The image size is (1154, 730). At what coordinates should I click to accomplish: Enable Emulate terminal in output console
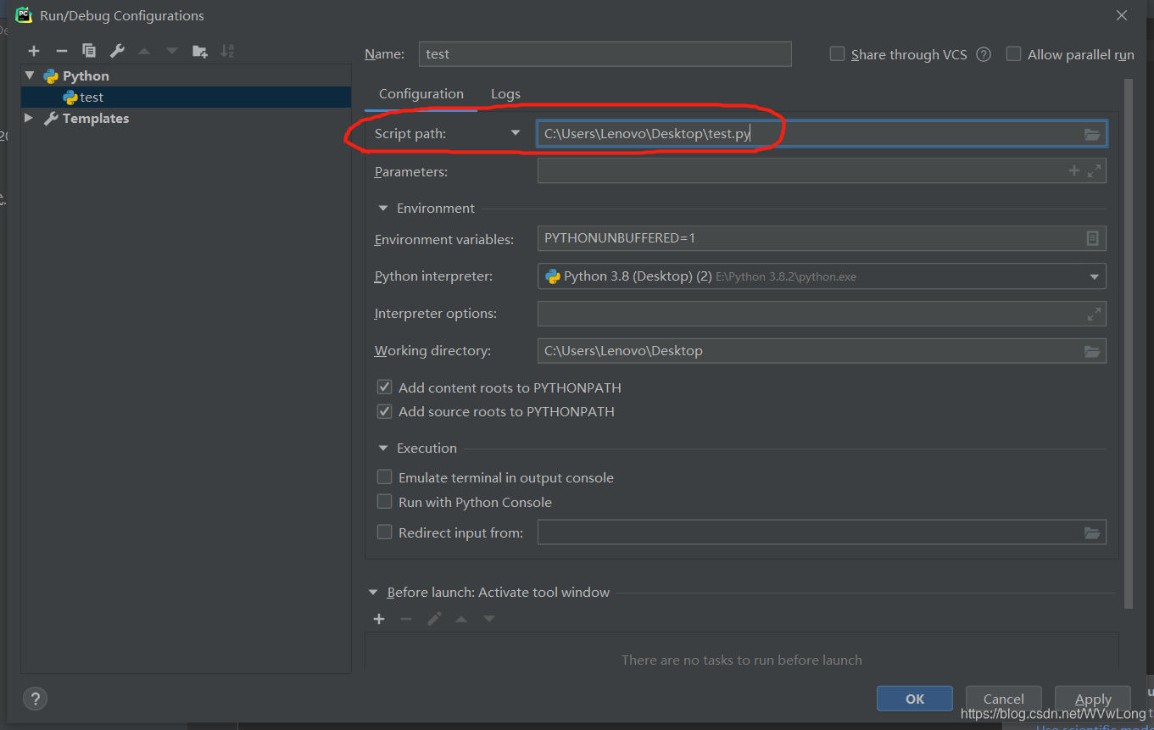(x=385, y=477)
